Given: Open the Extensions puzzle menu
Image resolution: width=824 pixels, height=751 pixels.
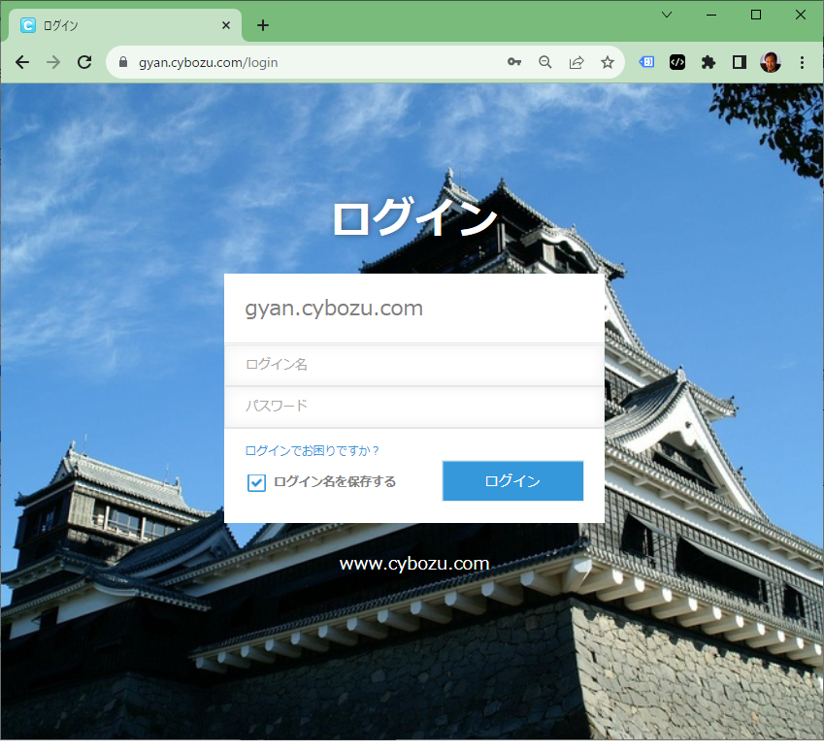Looking at the screenshot, I should click(709, 62).
